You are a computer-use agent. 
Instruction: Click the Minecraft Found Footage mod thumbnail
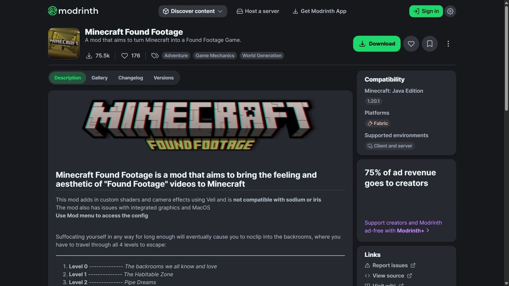point(64,43)
